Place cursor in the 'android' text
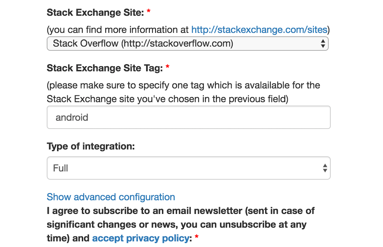 point(72,117)
